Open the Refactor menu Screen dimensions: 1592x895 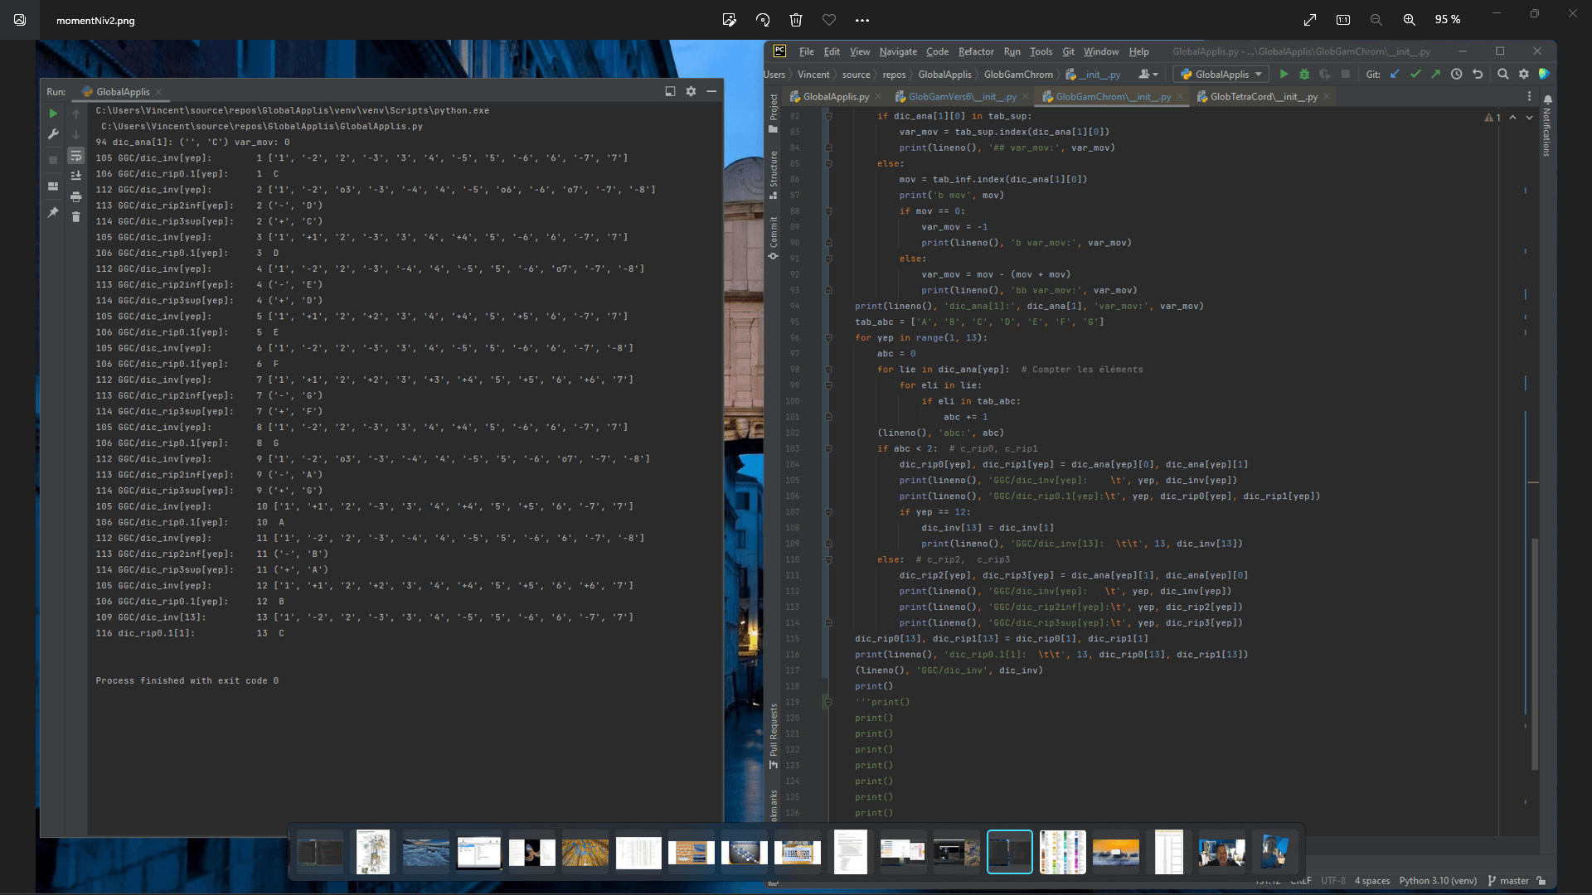[x=976, y=51]
